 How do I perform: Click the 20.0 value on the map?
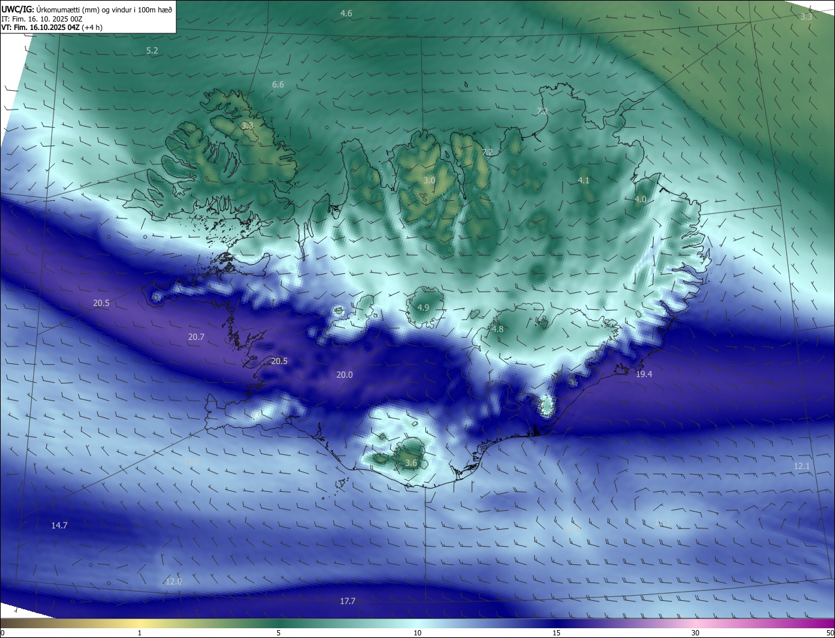click(344, 375)
